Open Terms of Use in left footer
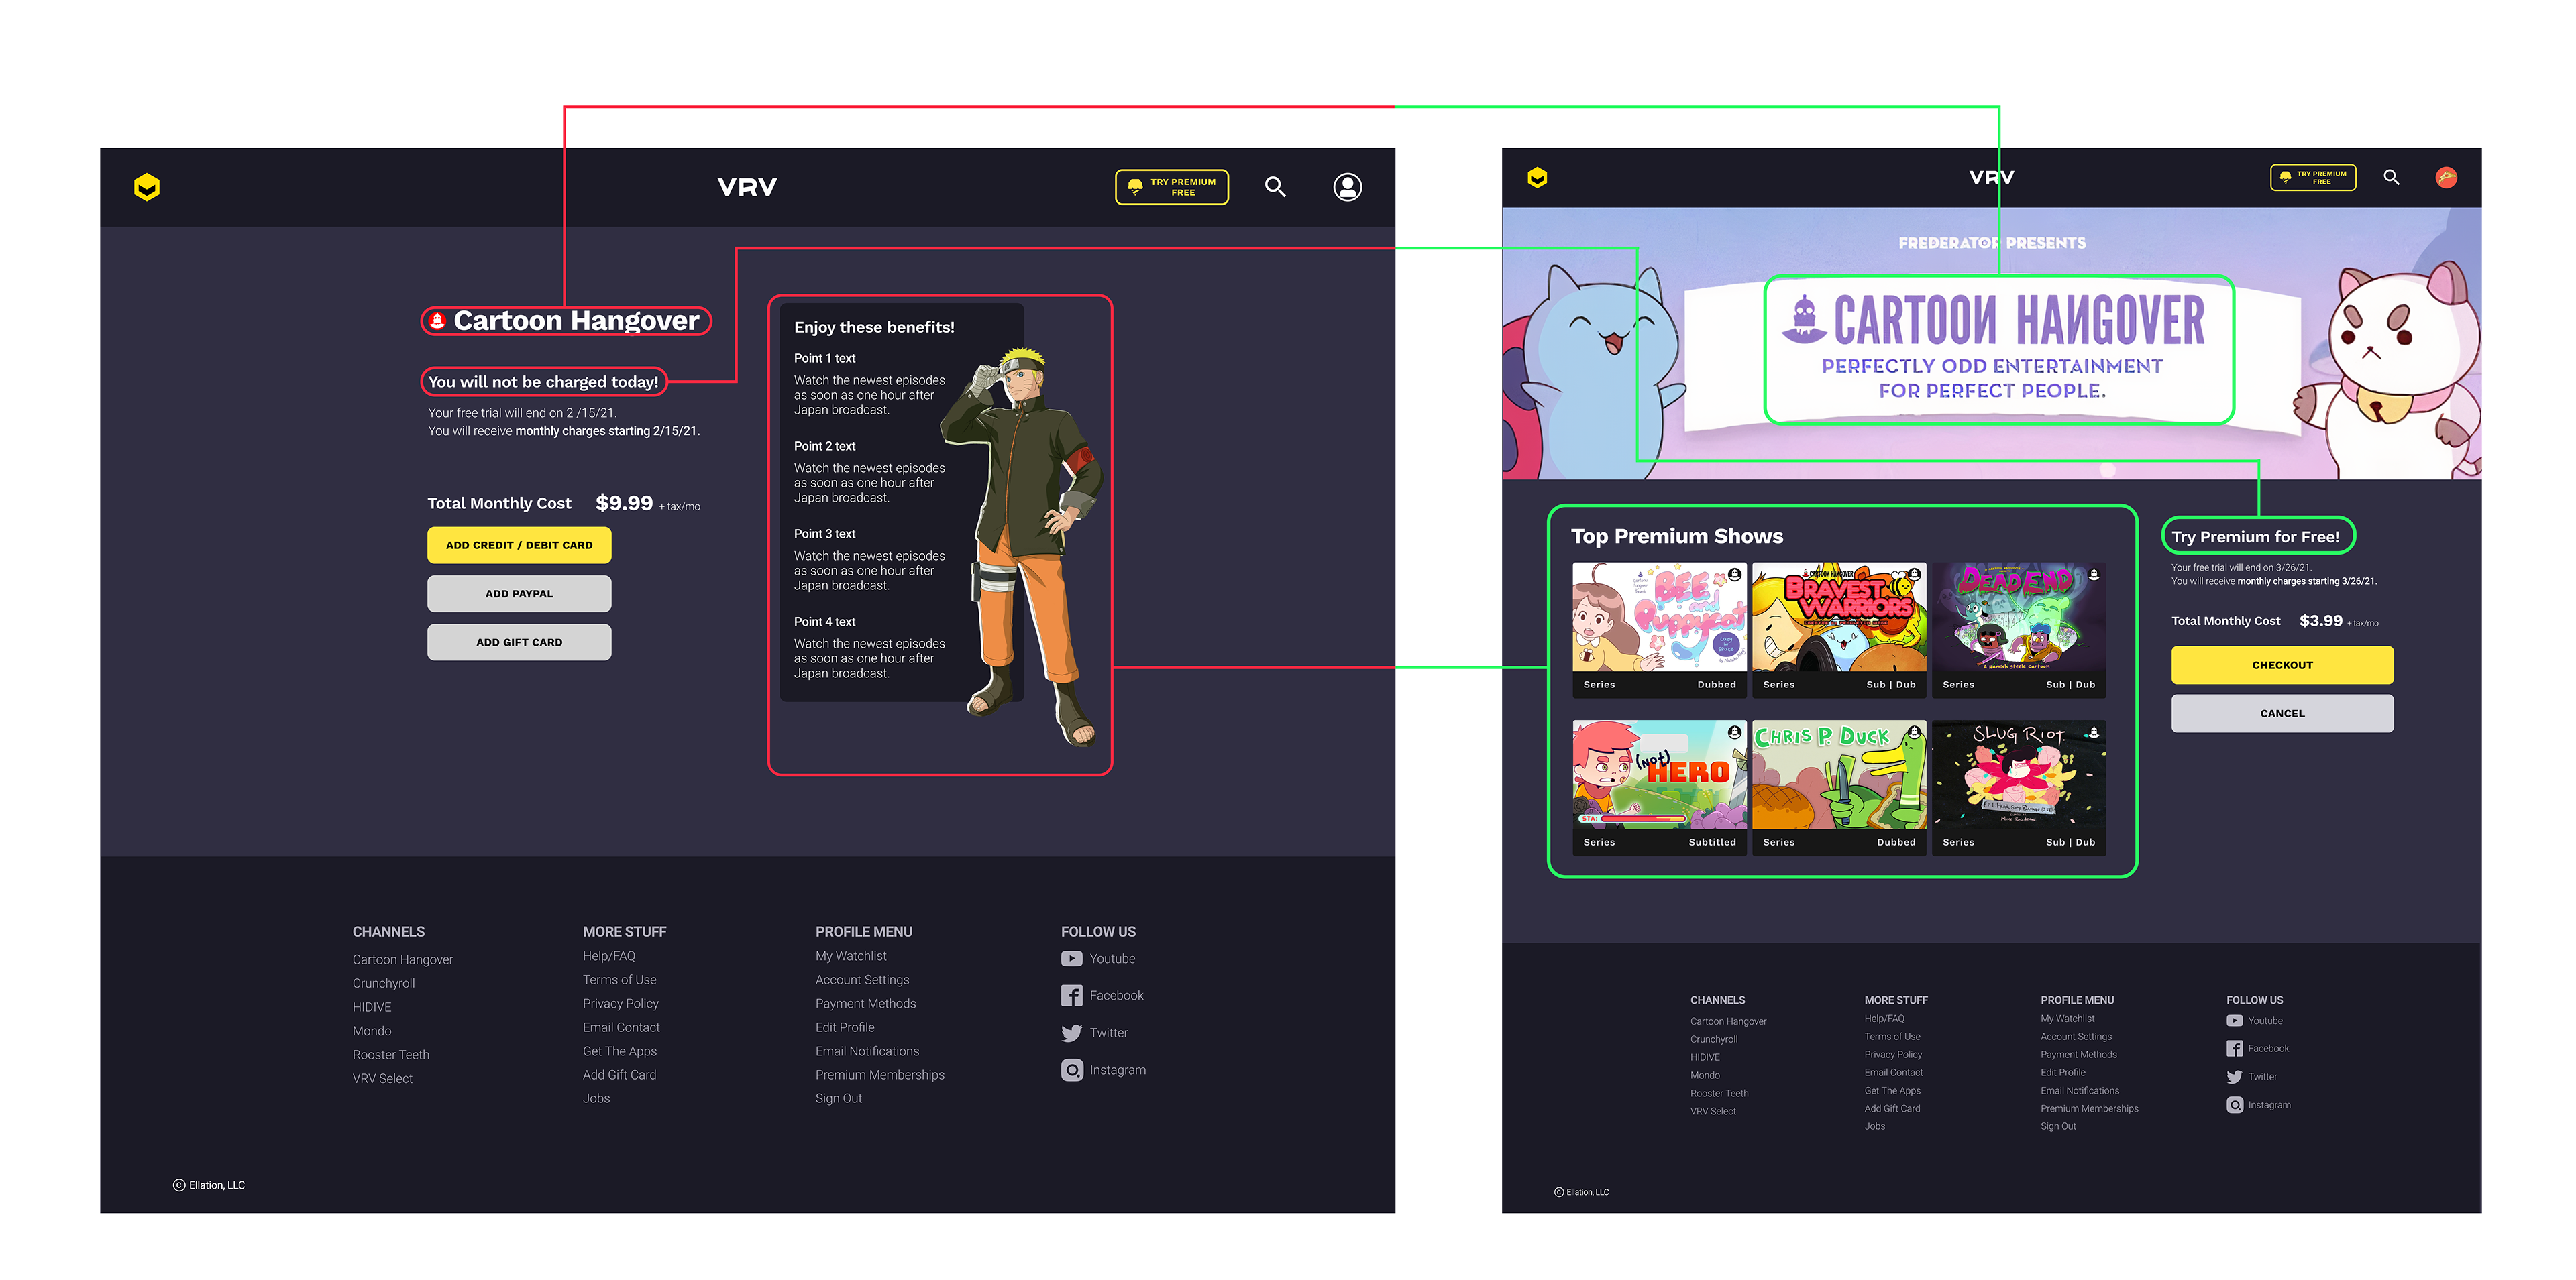 coord(619,980)
